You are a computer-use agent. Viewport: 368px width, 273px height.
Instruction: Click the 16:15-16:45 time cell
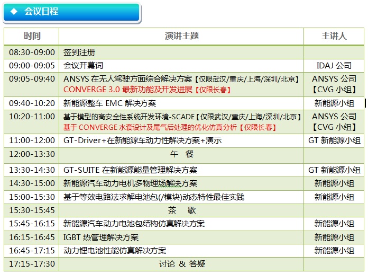(32, 237)
